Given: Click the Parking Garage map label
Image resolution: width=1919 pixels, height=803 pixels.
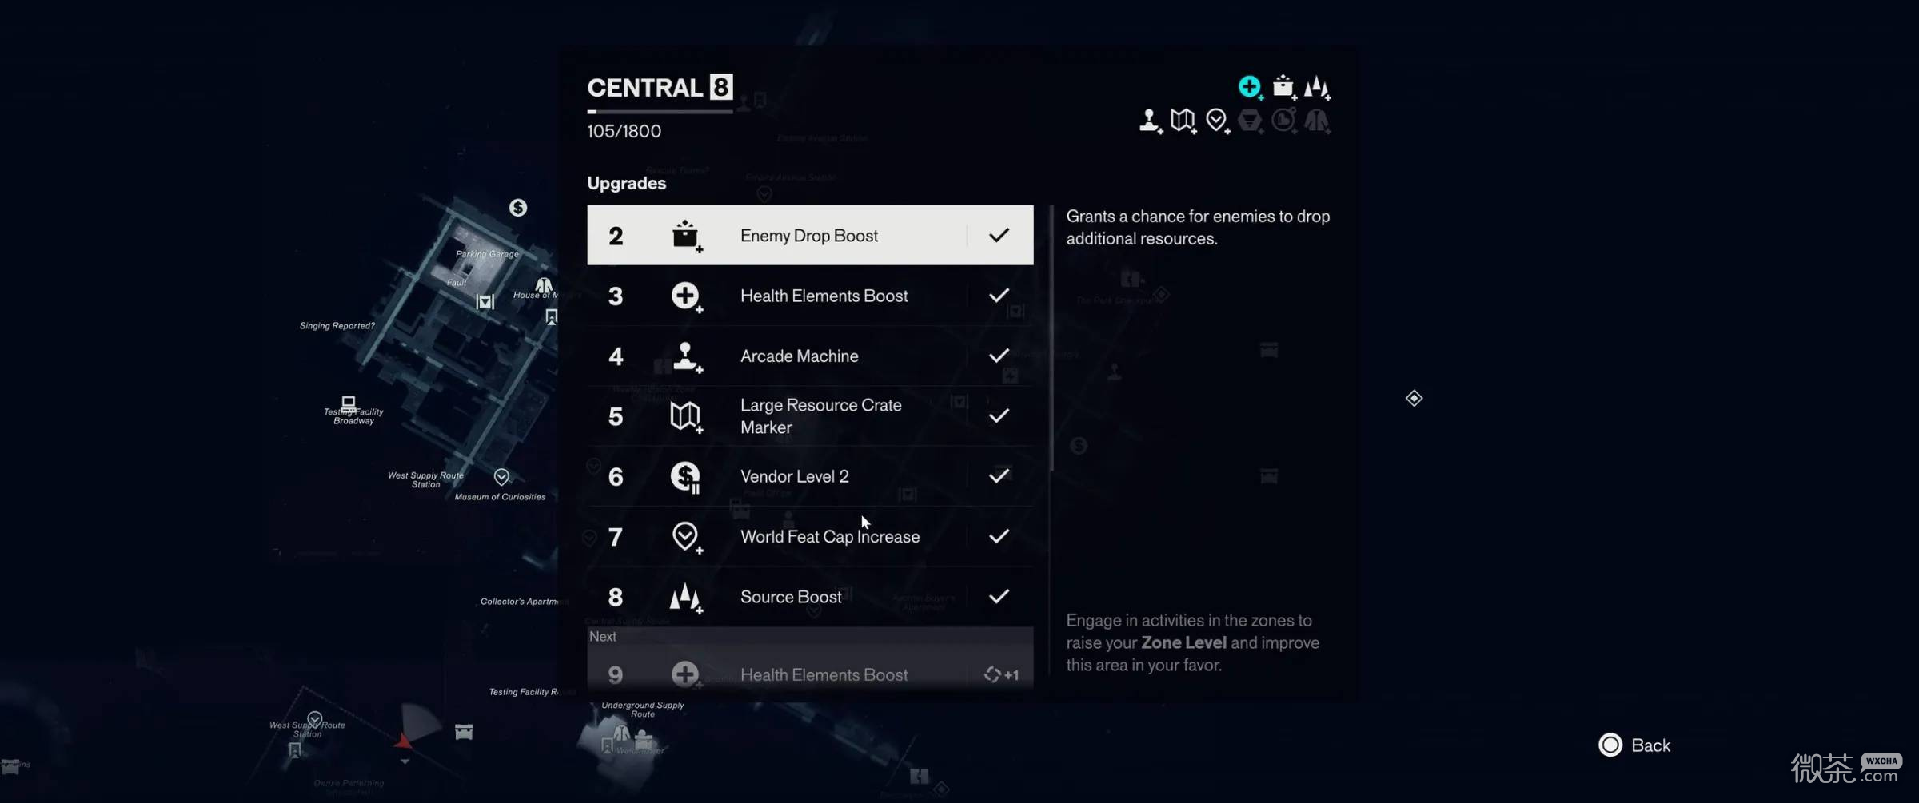Looking at the screenshot, I should 487,254.
